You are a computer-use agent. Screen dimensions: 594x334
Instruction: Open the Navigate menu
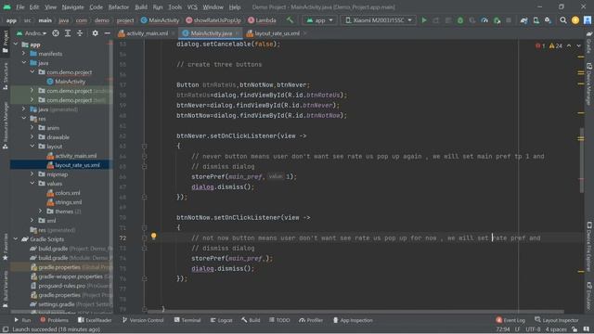72,6
